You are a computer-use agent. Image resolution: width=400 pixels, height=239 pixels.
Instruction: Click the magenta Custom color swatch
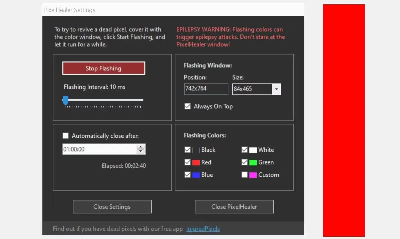253,175
